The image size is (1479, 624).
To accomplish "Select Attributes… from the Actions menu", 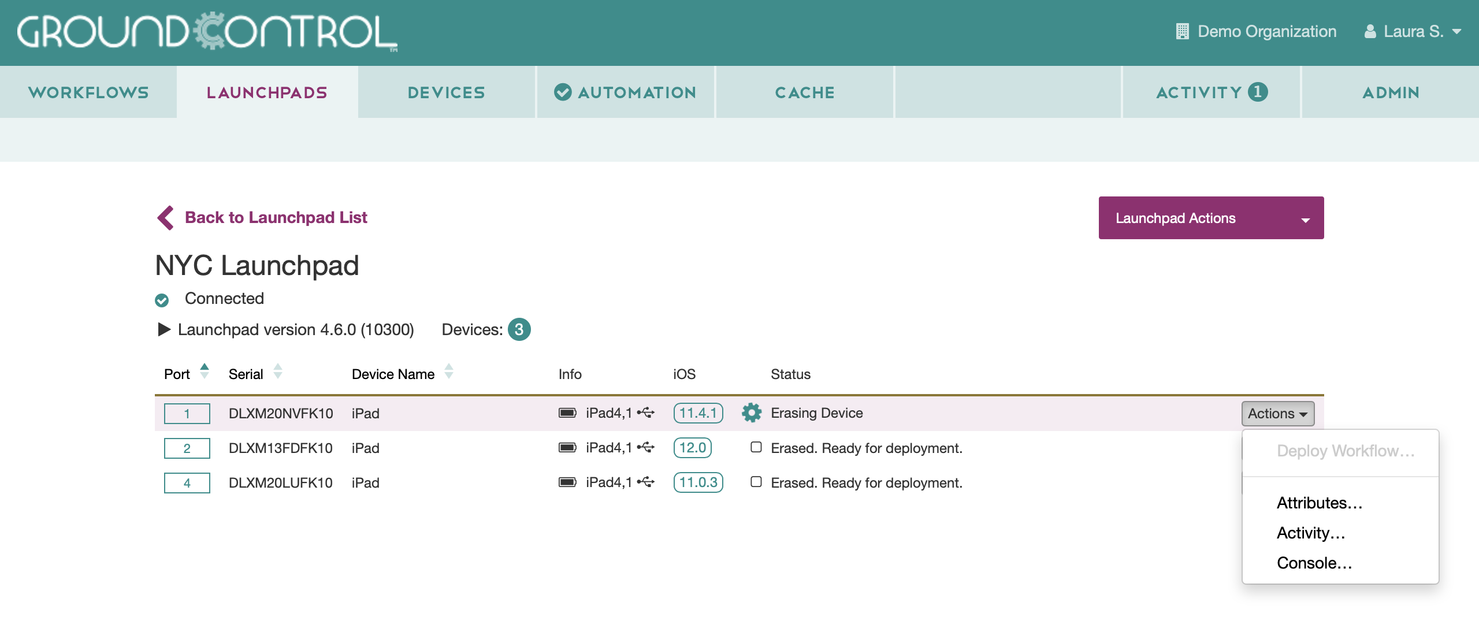I will click(1319, 503).
